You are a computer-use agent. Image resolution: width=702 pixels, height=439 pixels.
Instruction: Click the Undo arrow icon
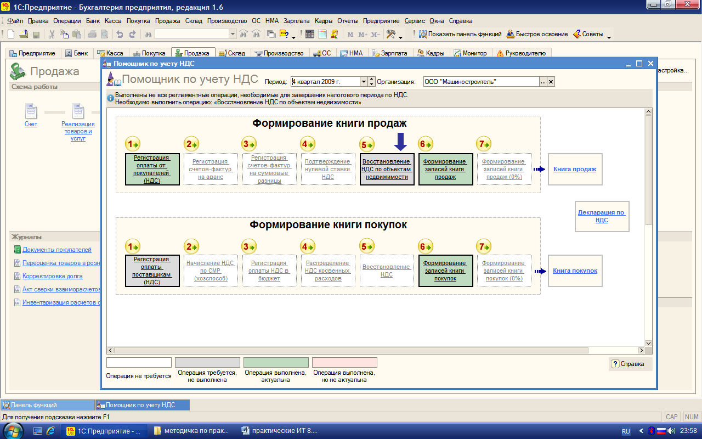tap(120, 34)
